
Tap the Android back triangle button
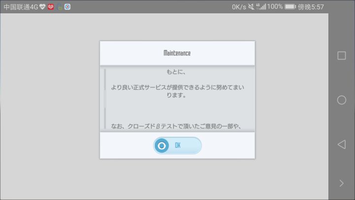tap(341, 144)
